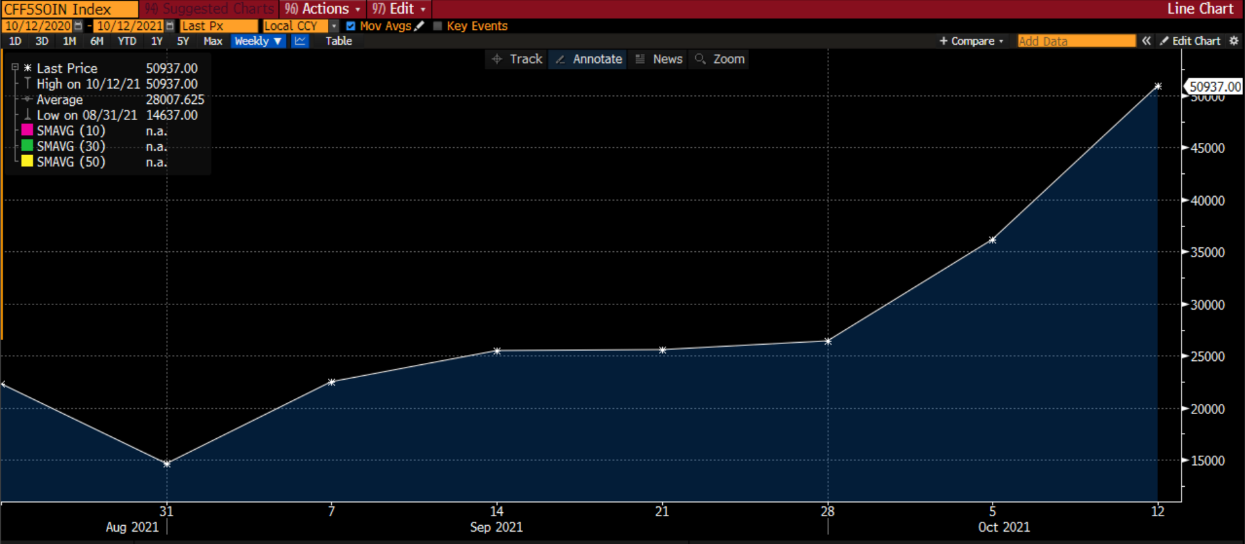Click the double-chevron collapse icon
Image resolution: width=1245 pixels, height=544 pixels.
pos(1146,41)
